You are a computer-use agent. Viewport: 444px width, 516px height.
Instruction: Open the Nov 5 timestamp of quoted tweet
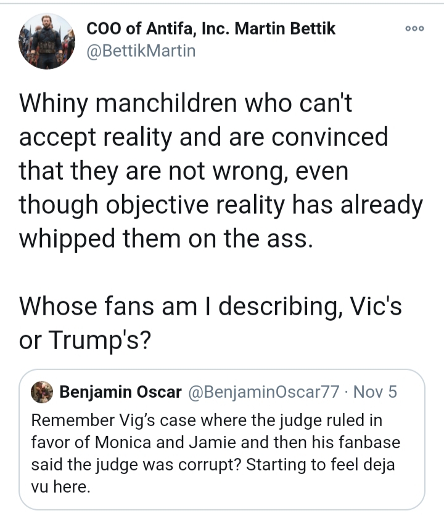375,392
